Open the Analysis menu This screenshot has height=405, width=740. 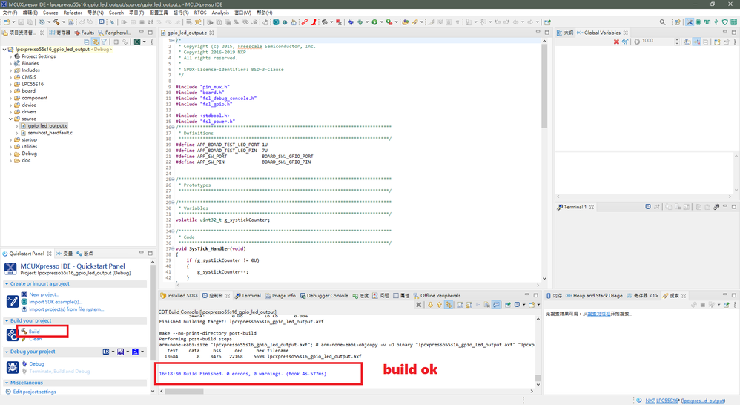point(220,13)
